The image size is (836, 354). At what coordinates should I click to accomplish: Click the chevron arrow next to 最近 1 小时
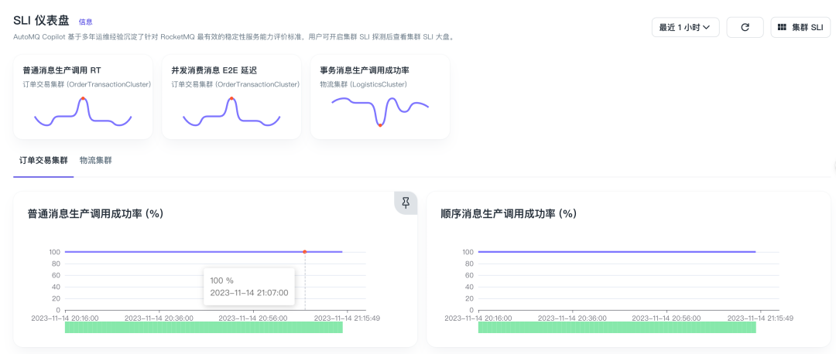point(707,28)
